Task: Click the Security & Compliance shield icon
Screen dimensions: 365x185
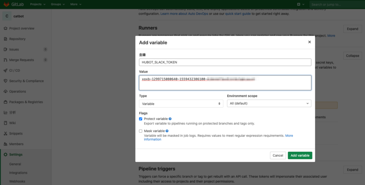Action: 5,81
